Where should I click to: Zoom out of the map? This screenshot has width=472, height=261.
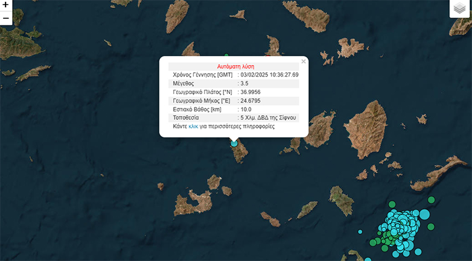pyautogui.click(x=6, y=18)
